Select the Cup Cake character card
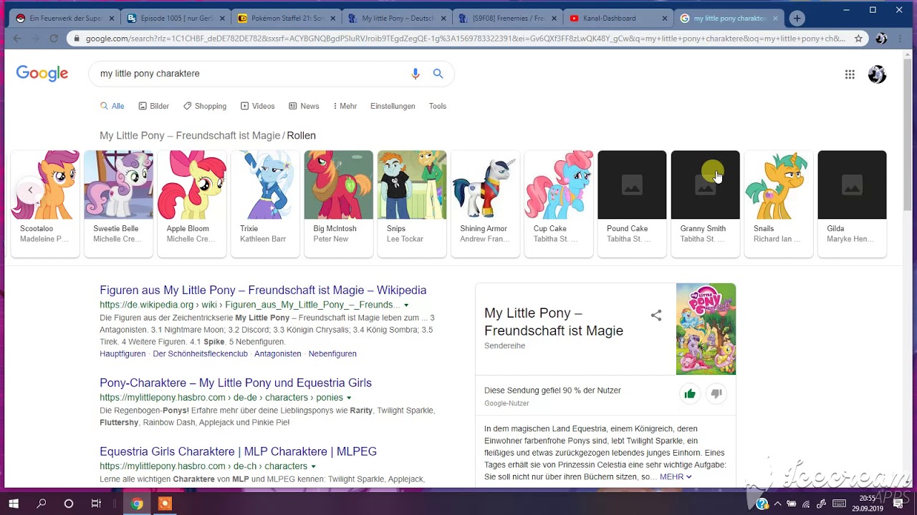 pos(559,203)
